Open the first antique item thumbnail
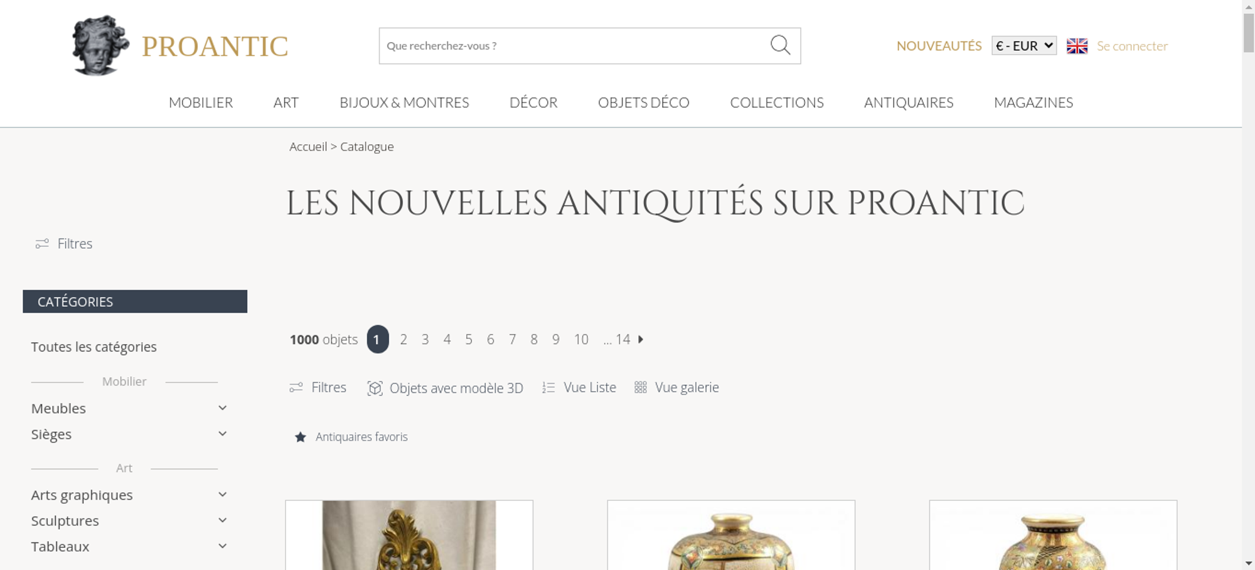This screenshot has height=570, width=1255. (x=409, y=535)
